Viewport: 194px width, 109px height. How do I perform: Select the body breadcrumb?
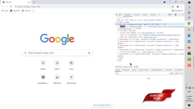[136, 67]
